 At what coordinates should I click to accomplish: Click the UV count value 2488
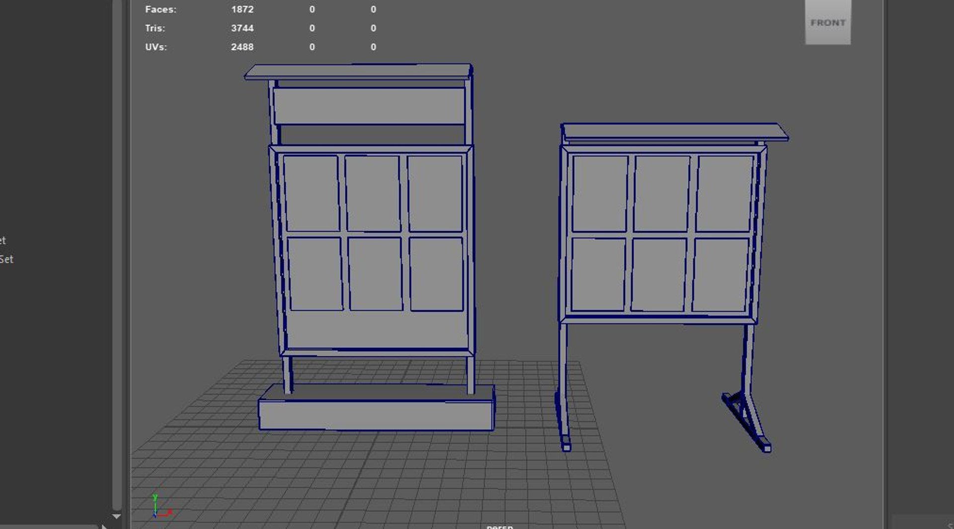pyautogui.click(x=242, y=47)
